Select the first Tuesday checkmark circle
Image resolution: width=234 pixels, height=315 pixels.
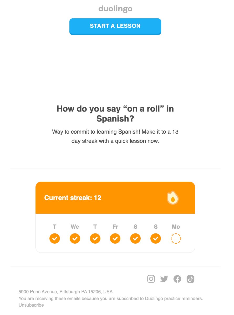(55, 238)
